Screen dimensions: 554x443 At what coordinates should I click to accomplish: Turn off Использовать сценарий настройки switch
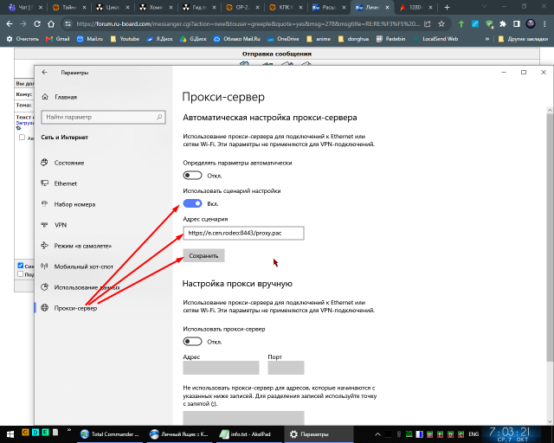(192, 203)
